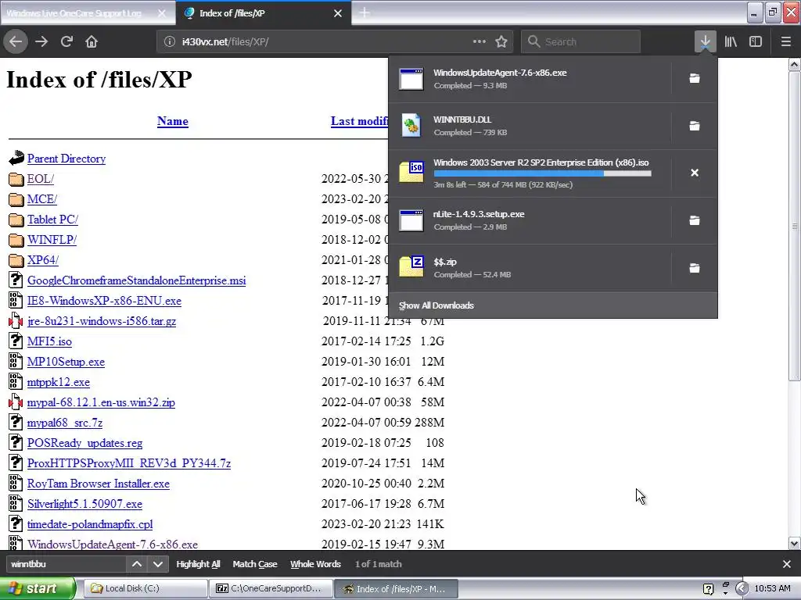Download GoogleChromeframeStandaloneEnterprise.msi
The width and height of the screenshot is (801, 600).
pos(136,280)
